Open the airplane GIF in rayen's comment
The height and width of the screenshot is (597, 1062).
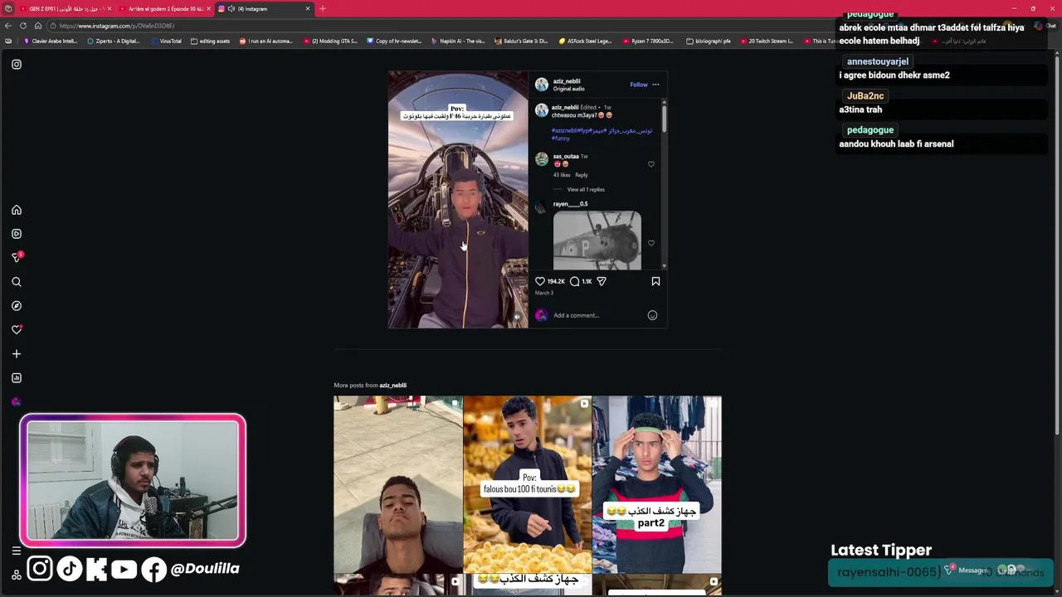597,240
